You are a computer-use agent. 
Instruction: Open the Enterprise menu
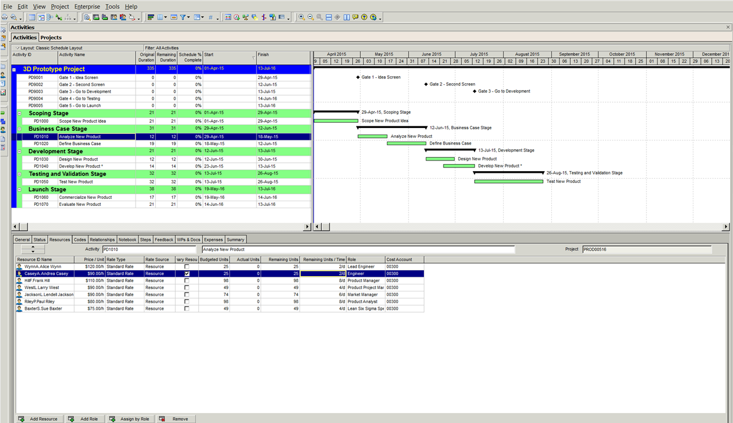point(87,6)
